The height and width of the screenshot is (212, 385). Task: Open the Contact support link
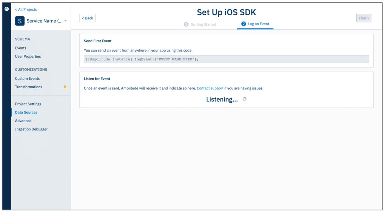click(x=210, y=88)
